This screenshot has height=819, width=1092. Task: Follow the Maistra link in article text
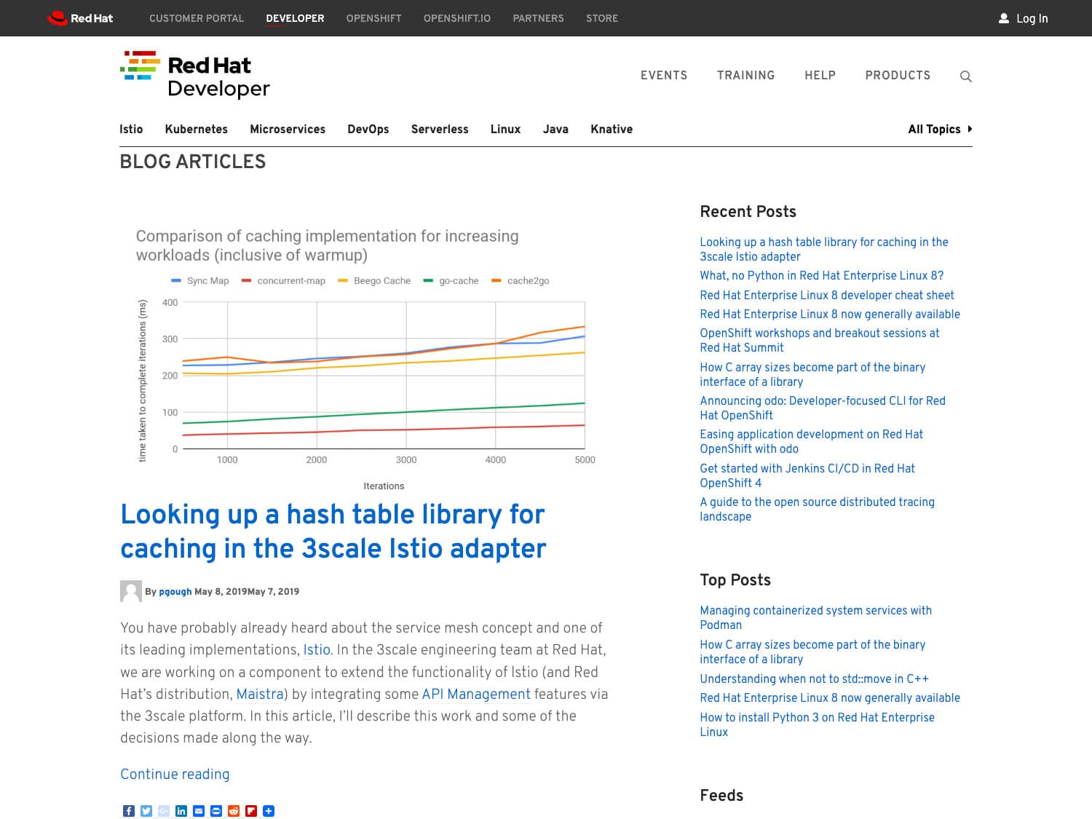[260, 694]
